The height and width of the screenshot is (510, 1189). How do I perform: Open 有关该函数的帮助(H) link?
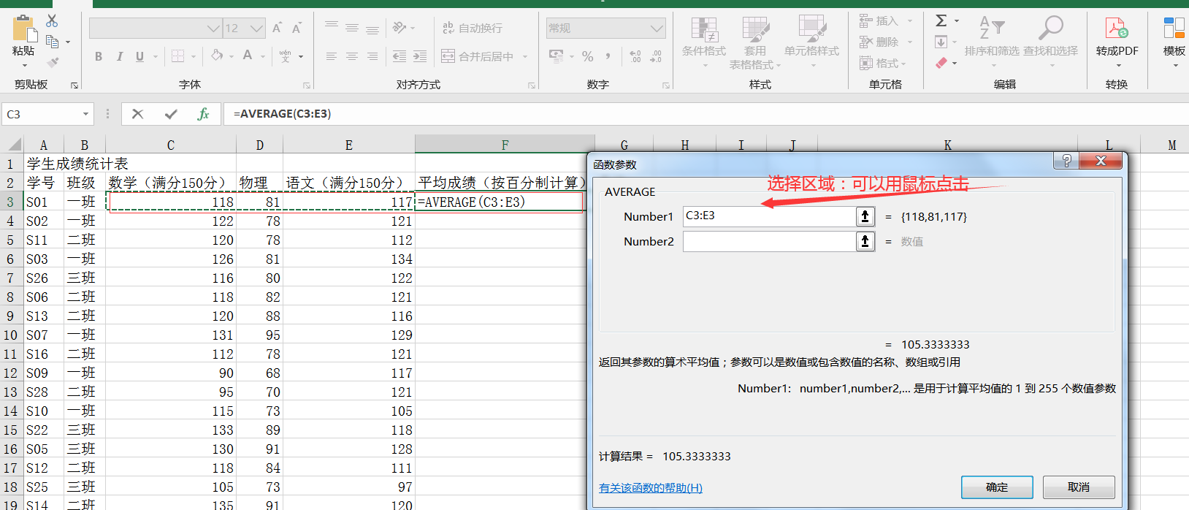tap(651, 487)
